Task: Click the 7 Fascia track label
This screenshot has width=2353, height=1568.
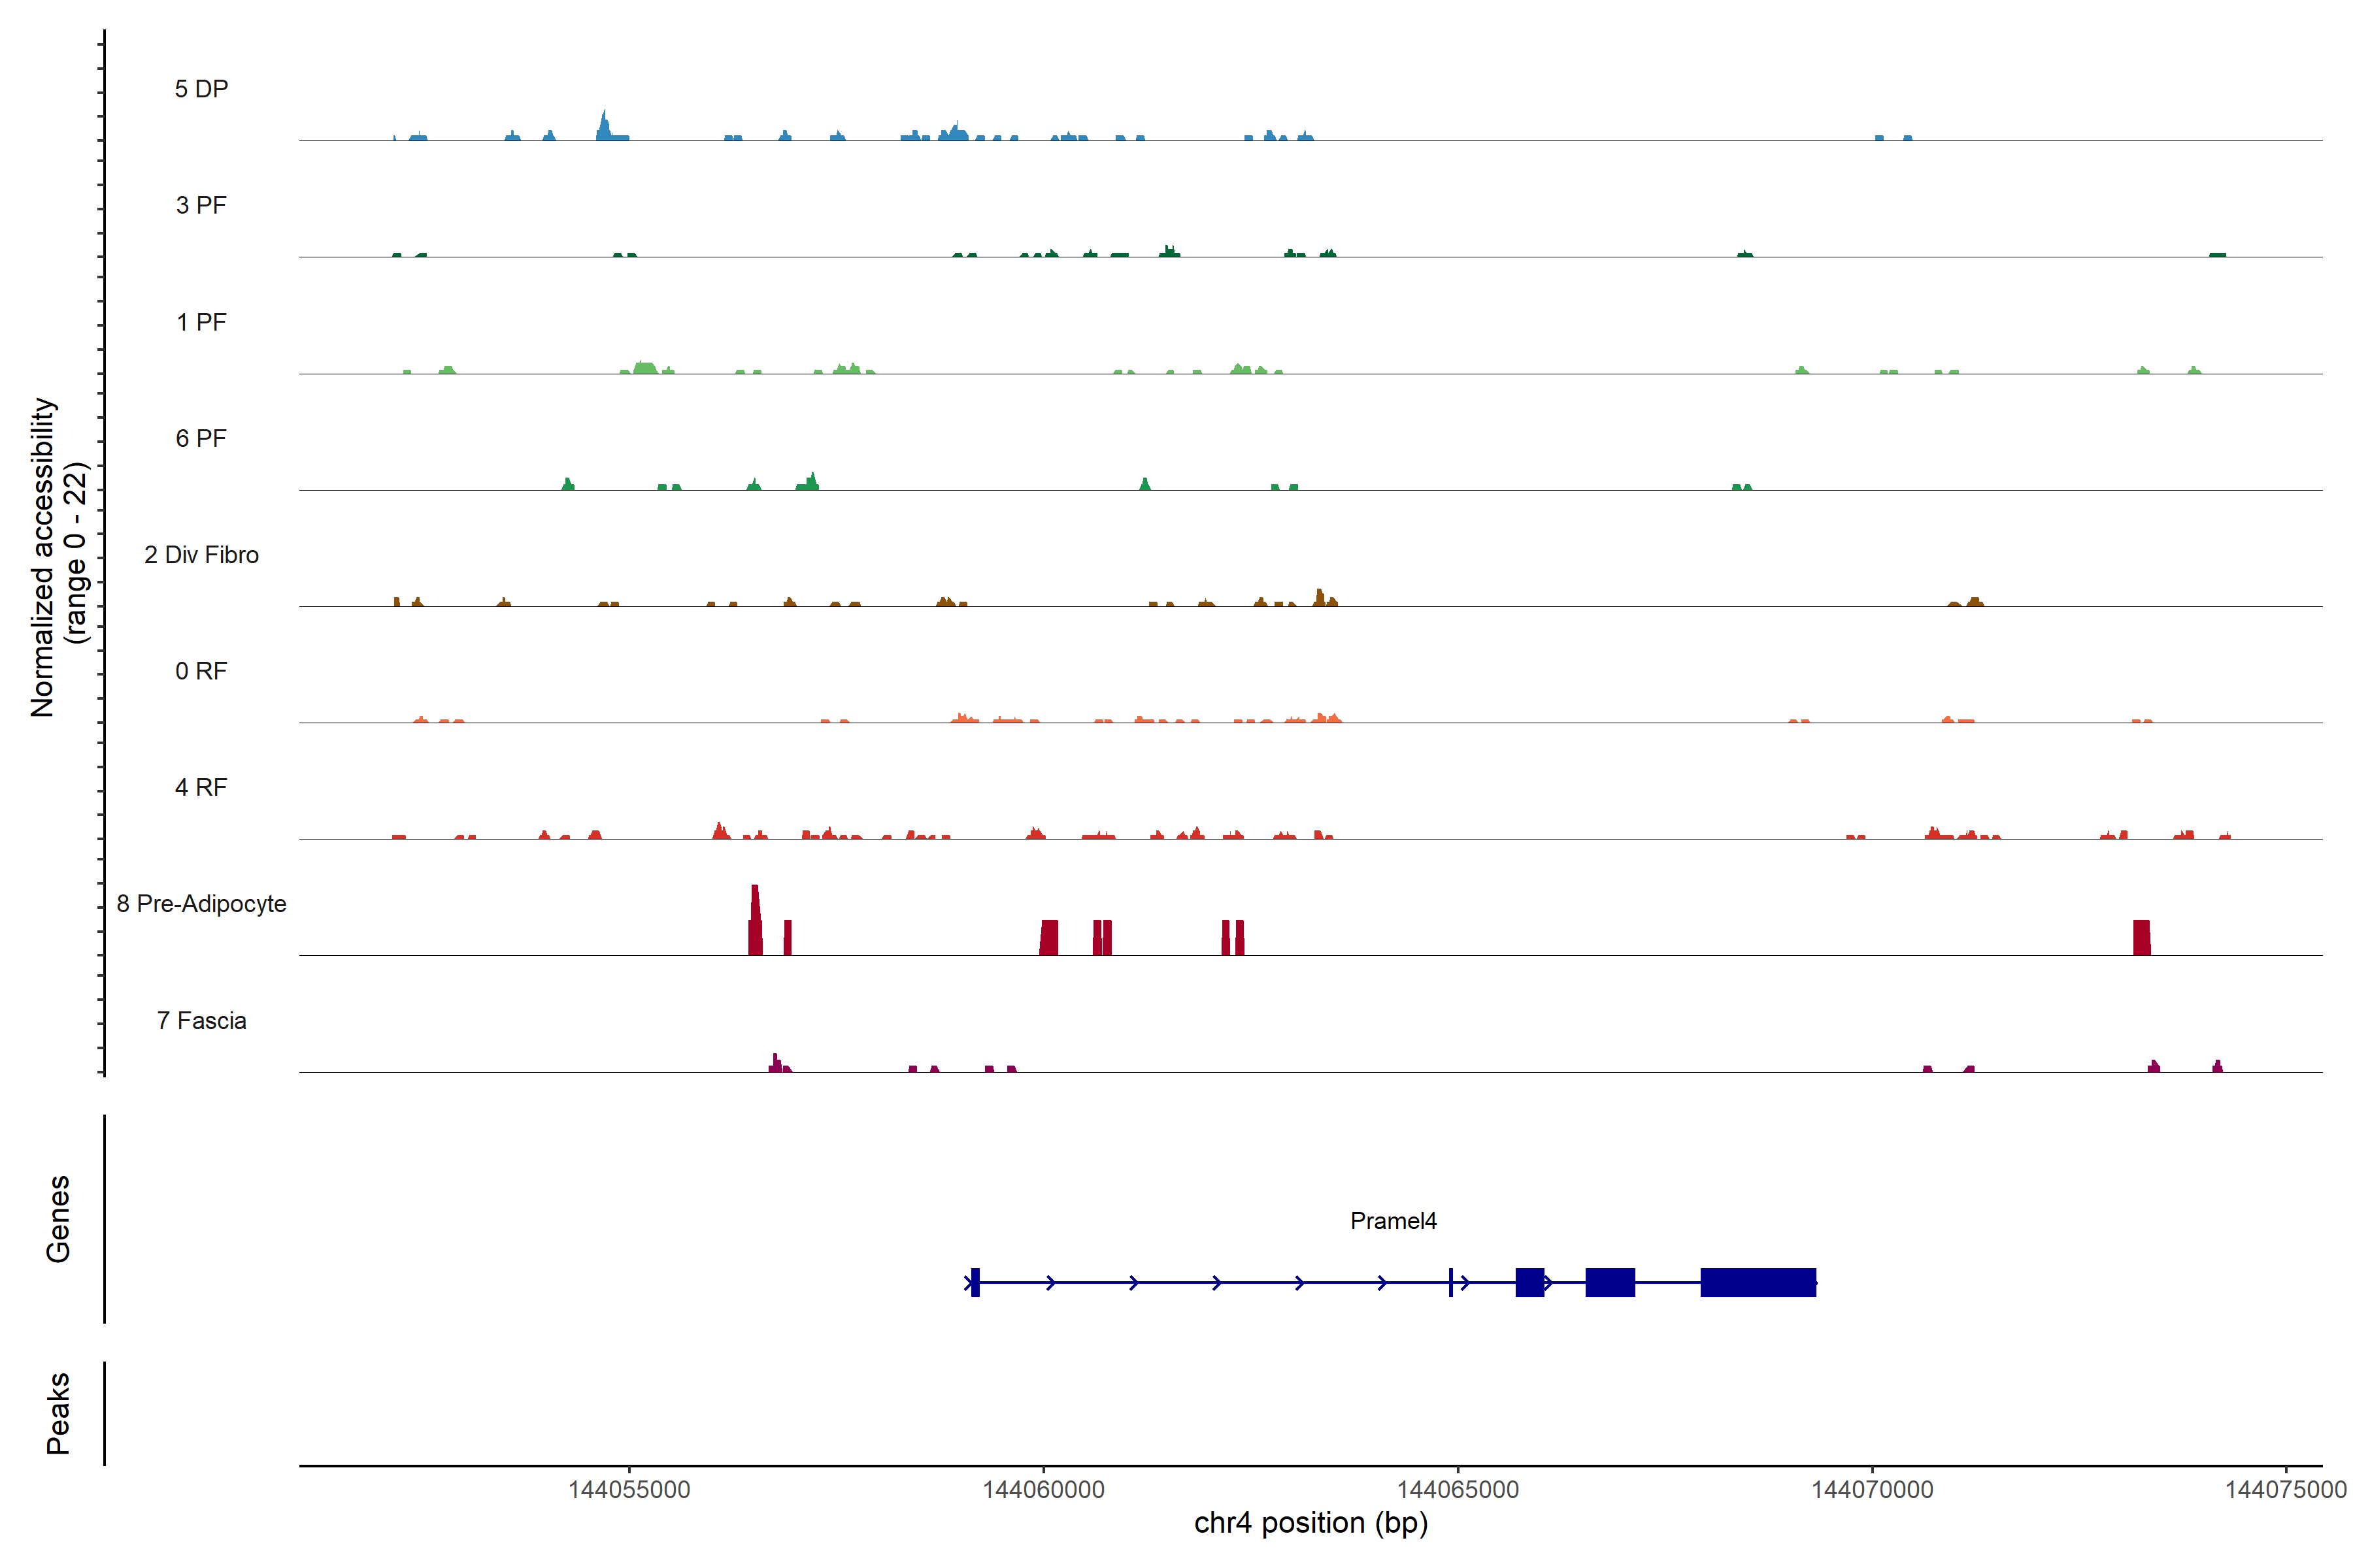Action: point(201,1020)
